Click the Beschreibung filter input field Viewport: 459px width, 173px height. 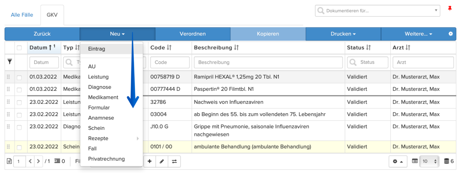tap(268, 62)
